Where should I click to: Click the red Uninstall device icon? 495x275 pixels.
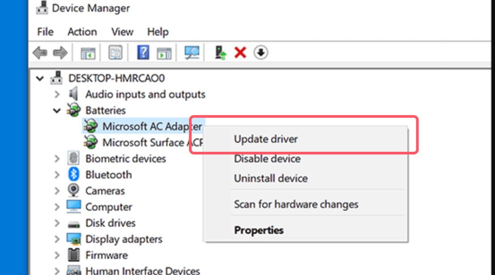click(x=240, y=52)
